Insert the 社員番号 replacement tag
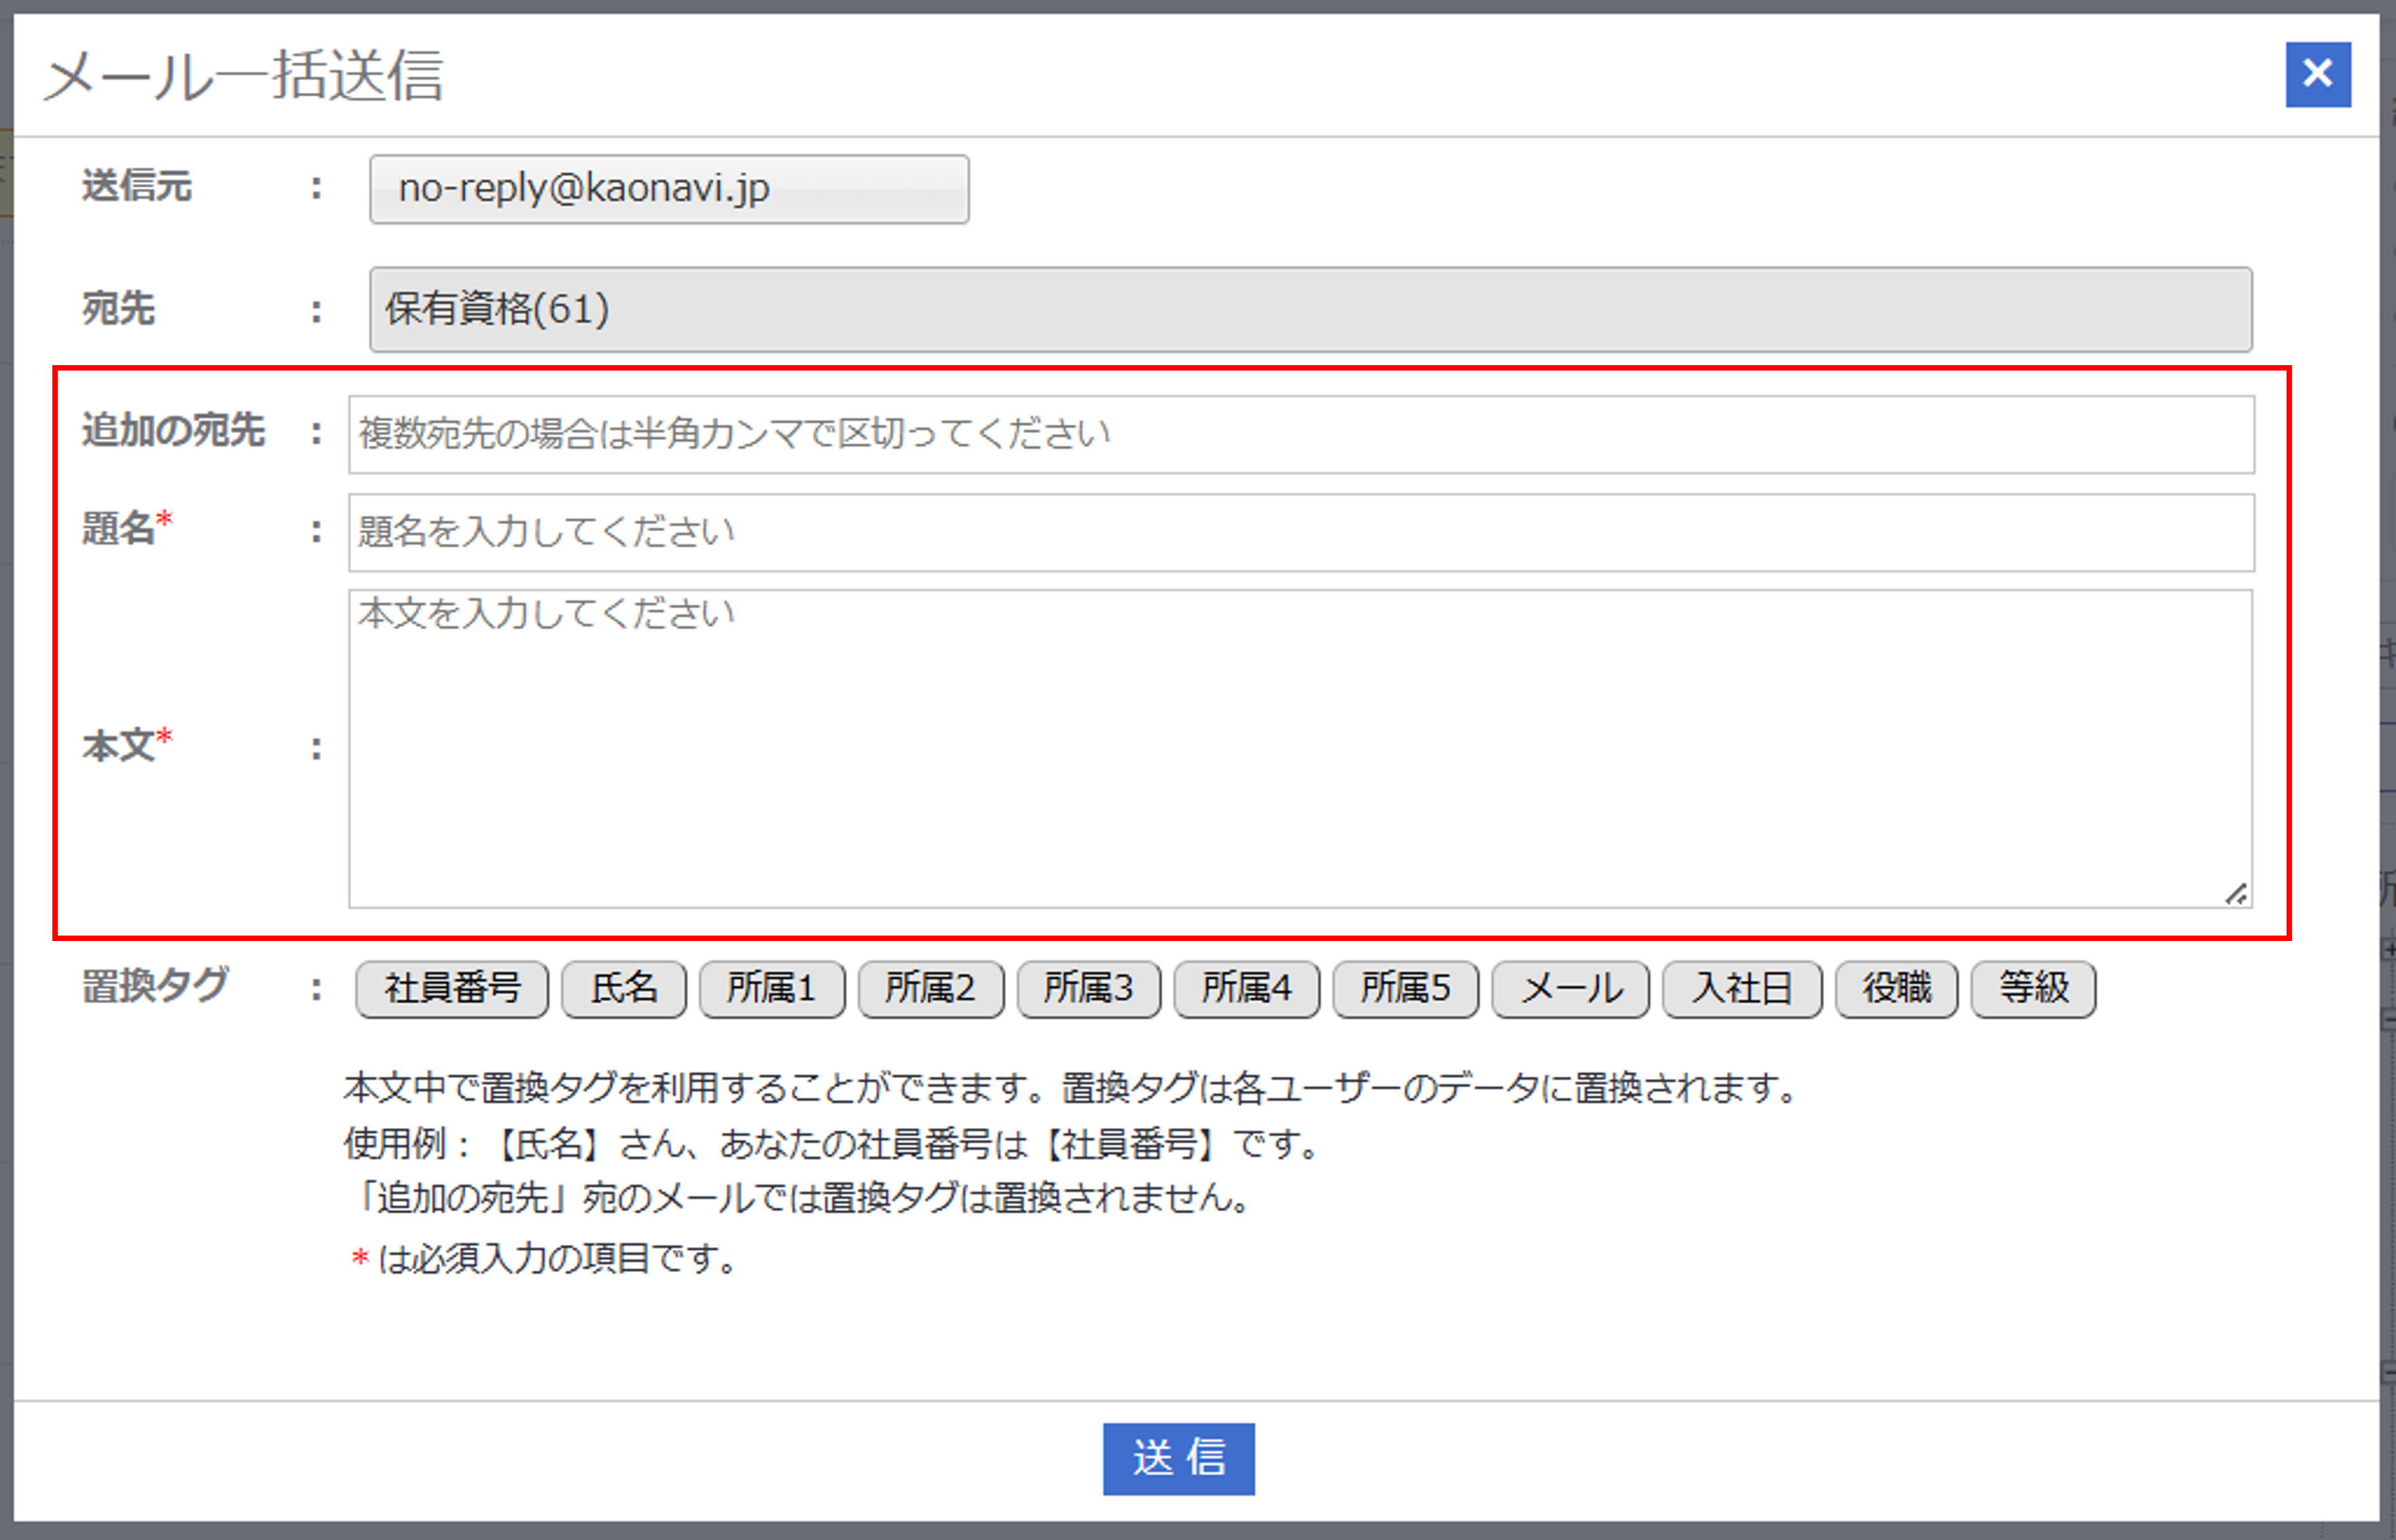The height and width of the screenshot is (1540, 2396). 452,989
